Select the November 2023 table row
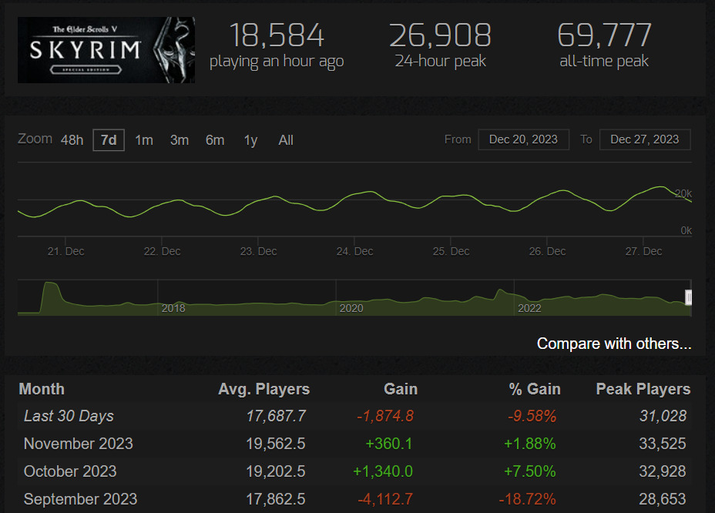Screen dimensions: 715x513 [x=354, y=444]
